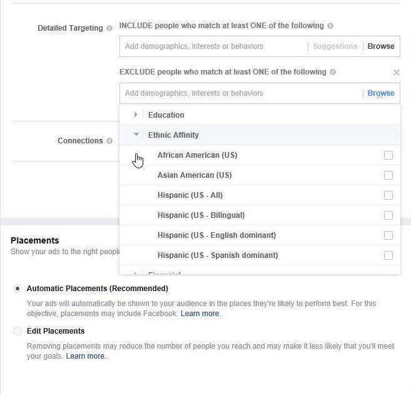Collapse the Ethnic Affinity category
Viewport: 411px width, 395px height.
(x=136, y=135)
